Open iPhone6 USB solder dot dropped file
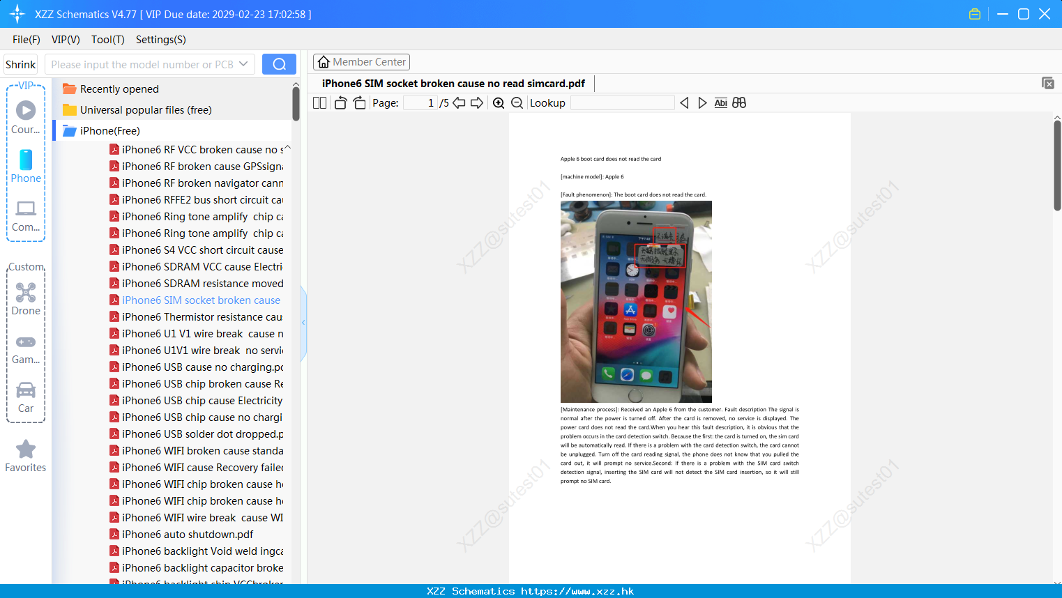 click(x=197, y=434)
